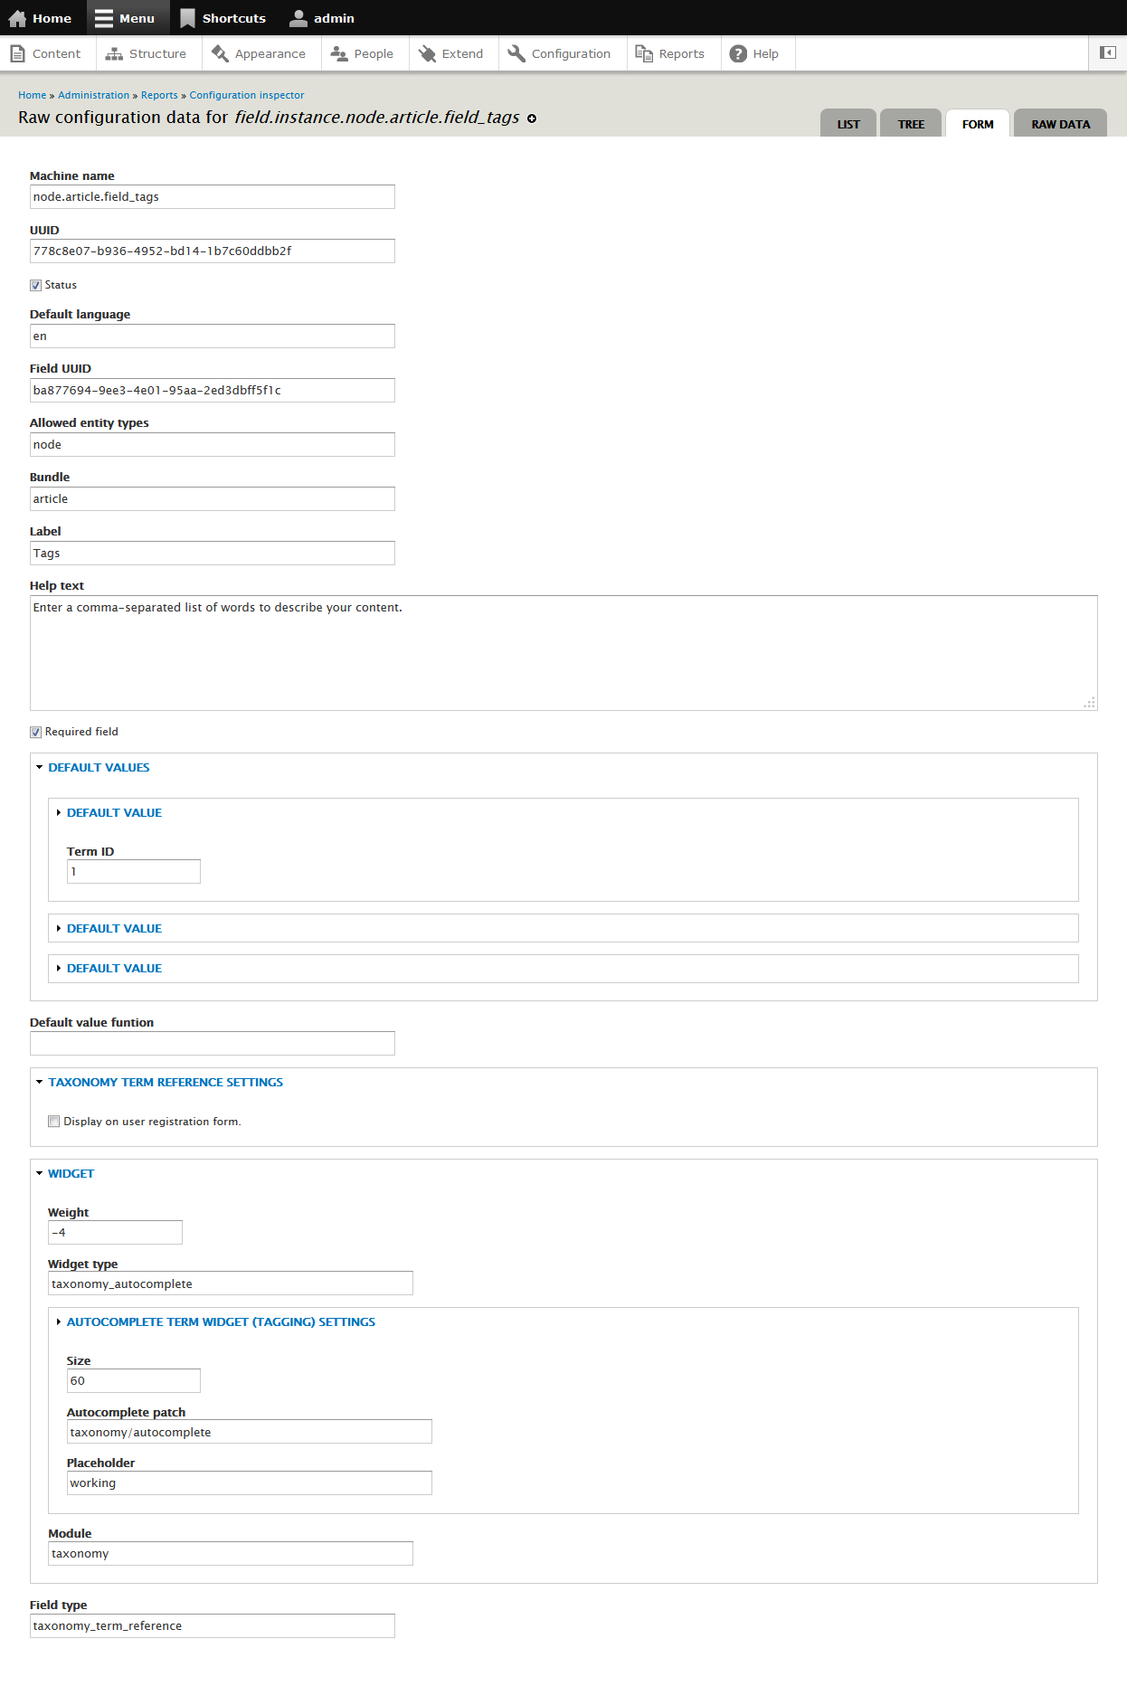The width and height of the screenshot is (1127, 1686).
Task: Open the Reports breadcrumb link
Action: pyautogui.click(x=159, y=95)
